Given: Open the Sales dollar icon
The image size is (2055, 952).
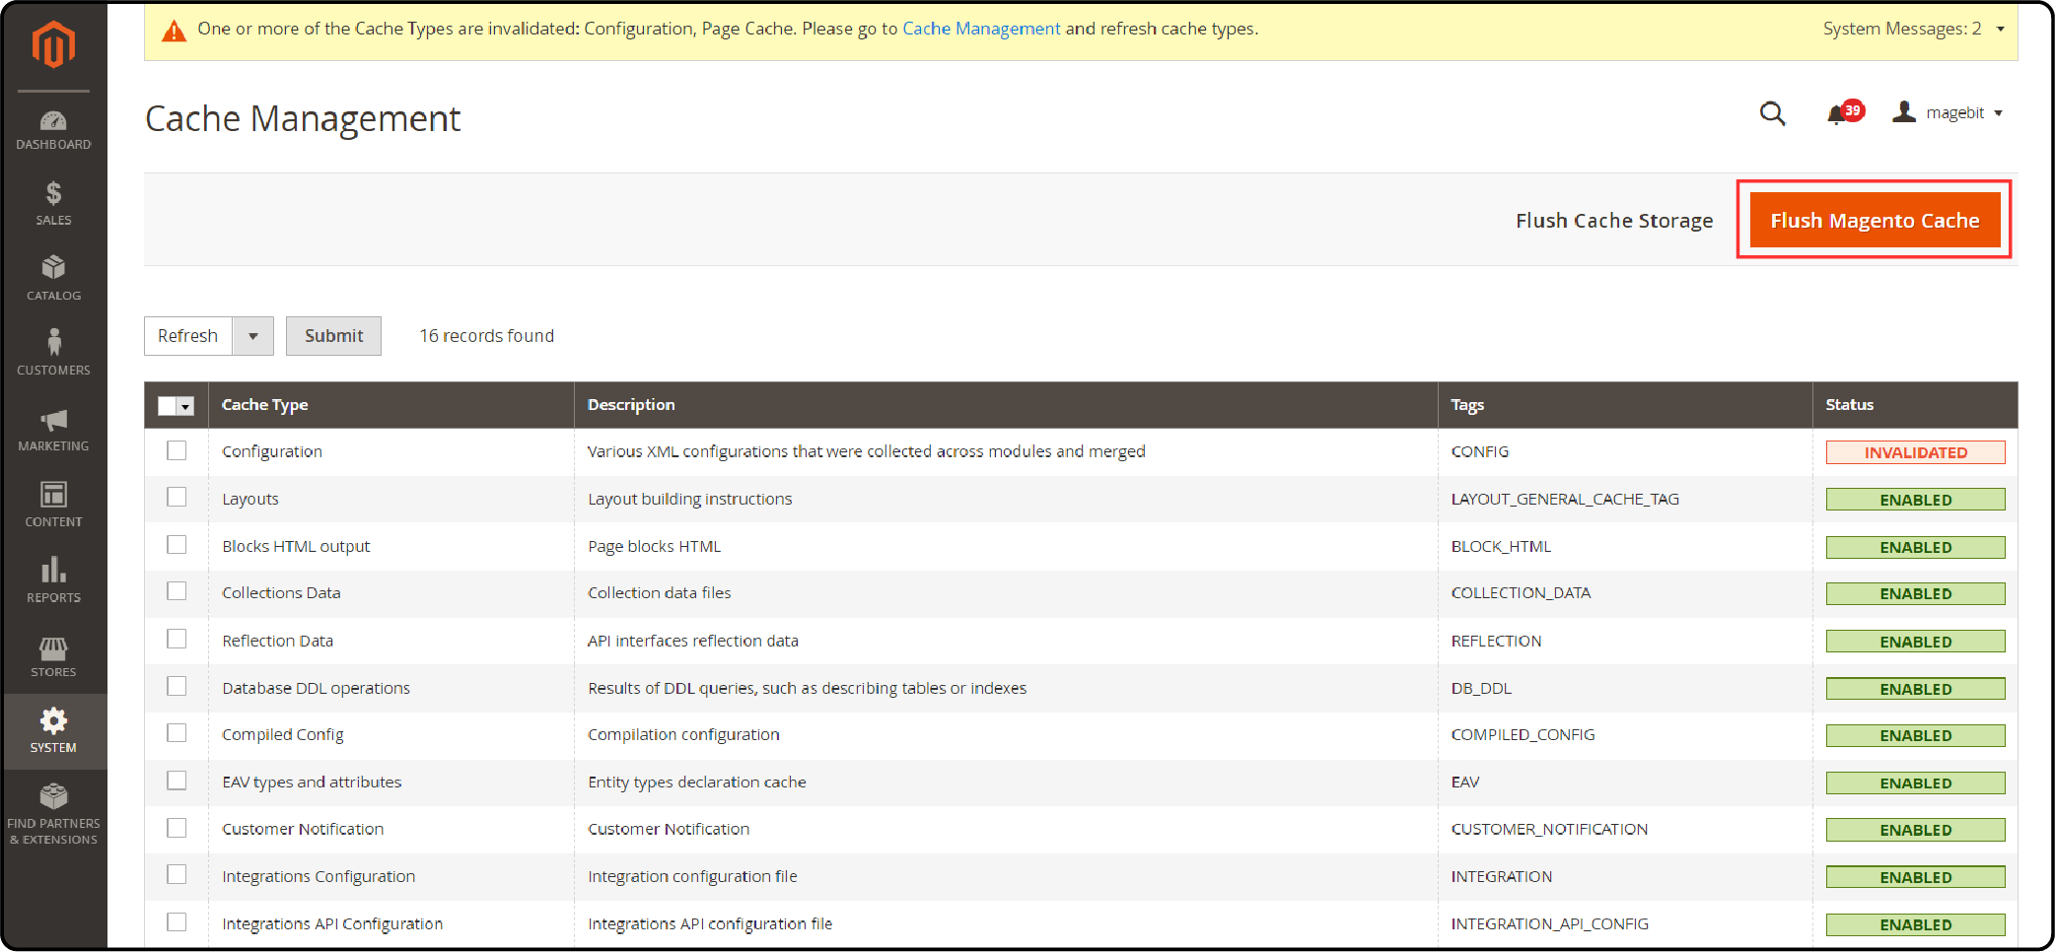Looking at the screenshot, I should pyautogui.click(x=53, y=193).
